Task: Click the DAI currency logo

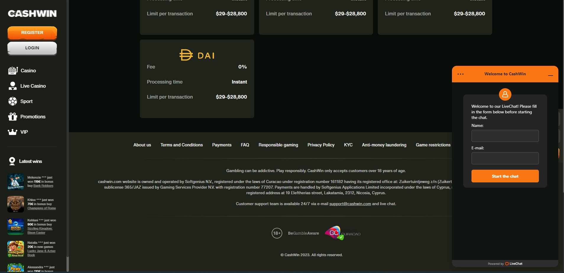Action: pos(197,55)
